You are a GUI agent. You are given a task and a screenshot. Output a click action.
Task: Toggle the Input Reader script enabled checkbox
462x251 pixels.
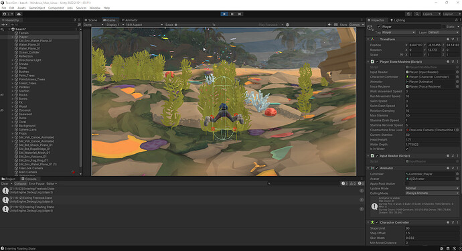pyautogui.click(x=377, y=156)
